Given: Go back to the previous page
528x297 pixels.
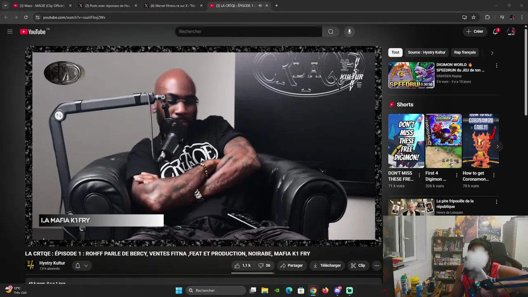Looking at the screenshot, I should (6, 17).
